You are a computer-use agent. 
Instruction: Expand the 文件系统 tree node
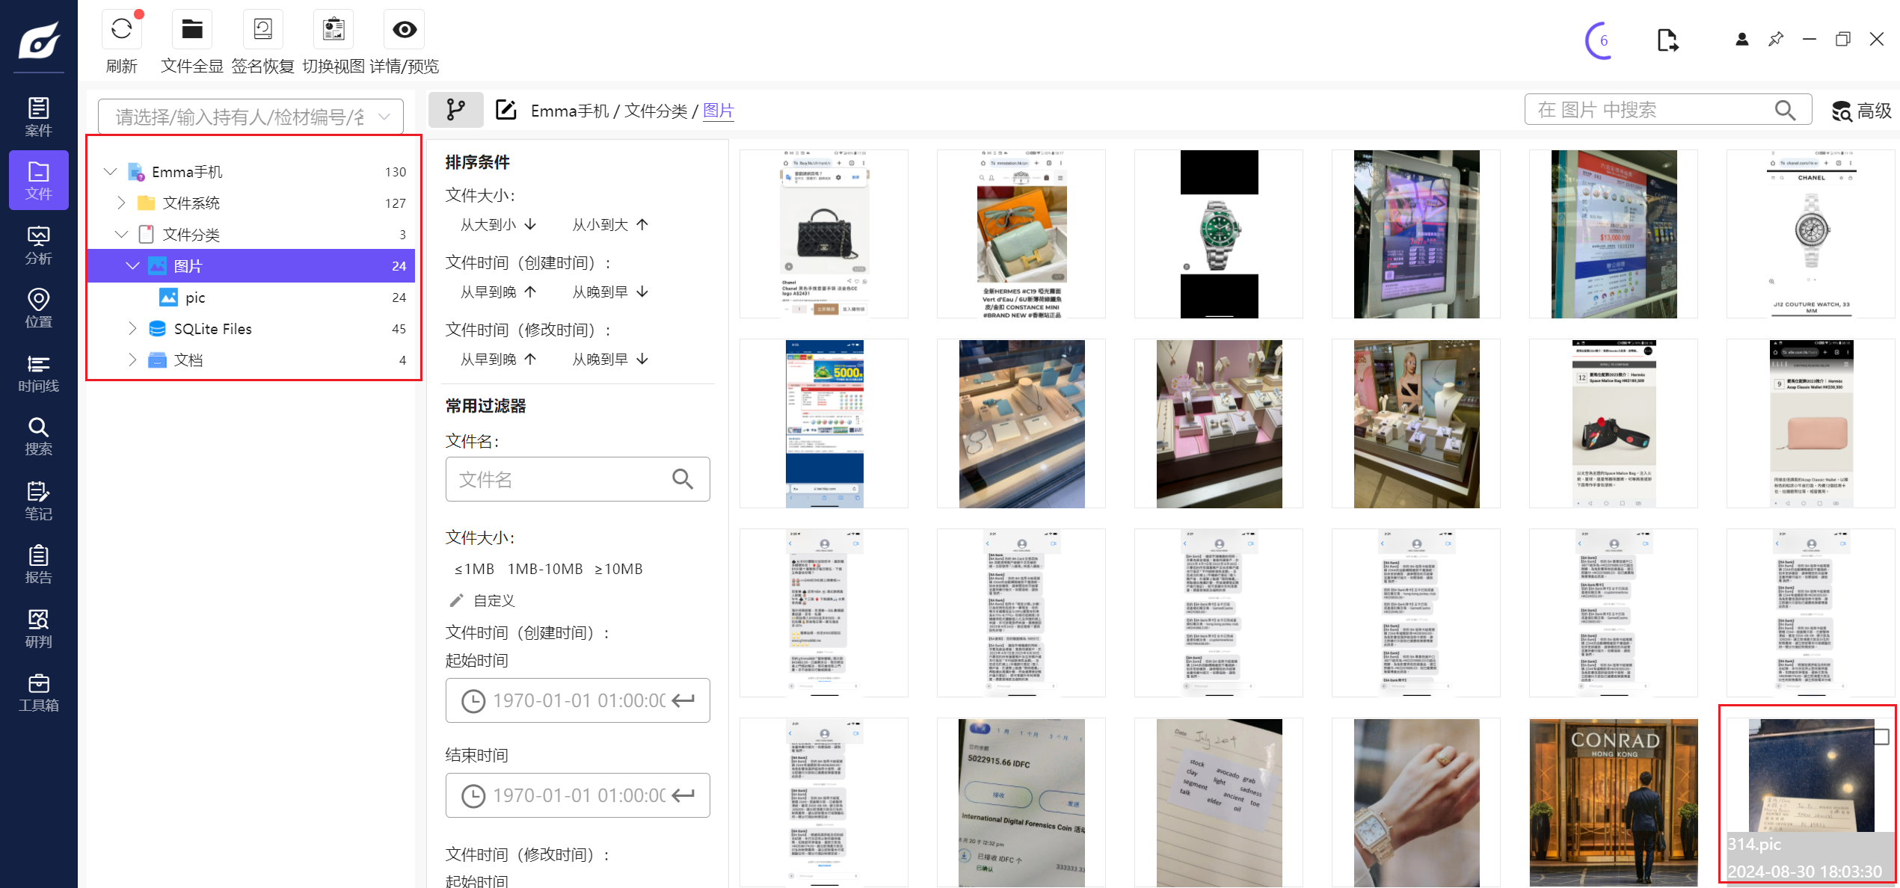pyautogui.click(x=121, y=203)
